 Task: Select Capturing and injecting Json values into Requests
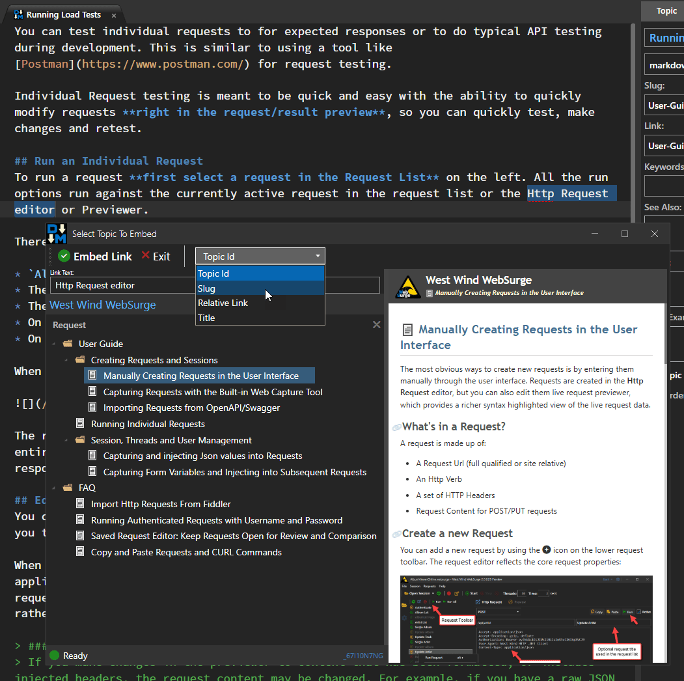tap(203, 456)
